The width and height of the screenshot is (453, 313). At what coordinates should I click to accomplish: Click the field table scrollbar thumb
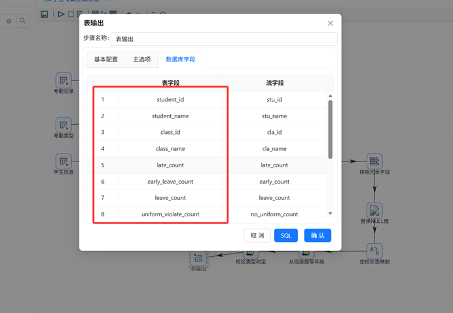tap(330, 129)
